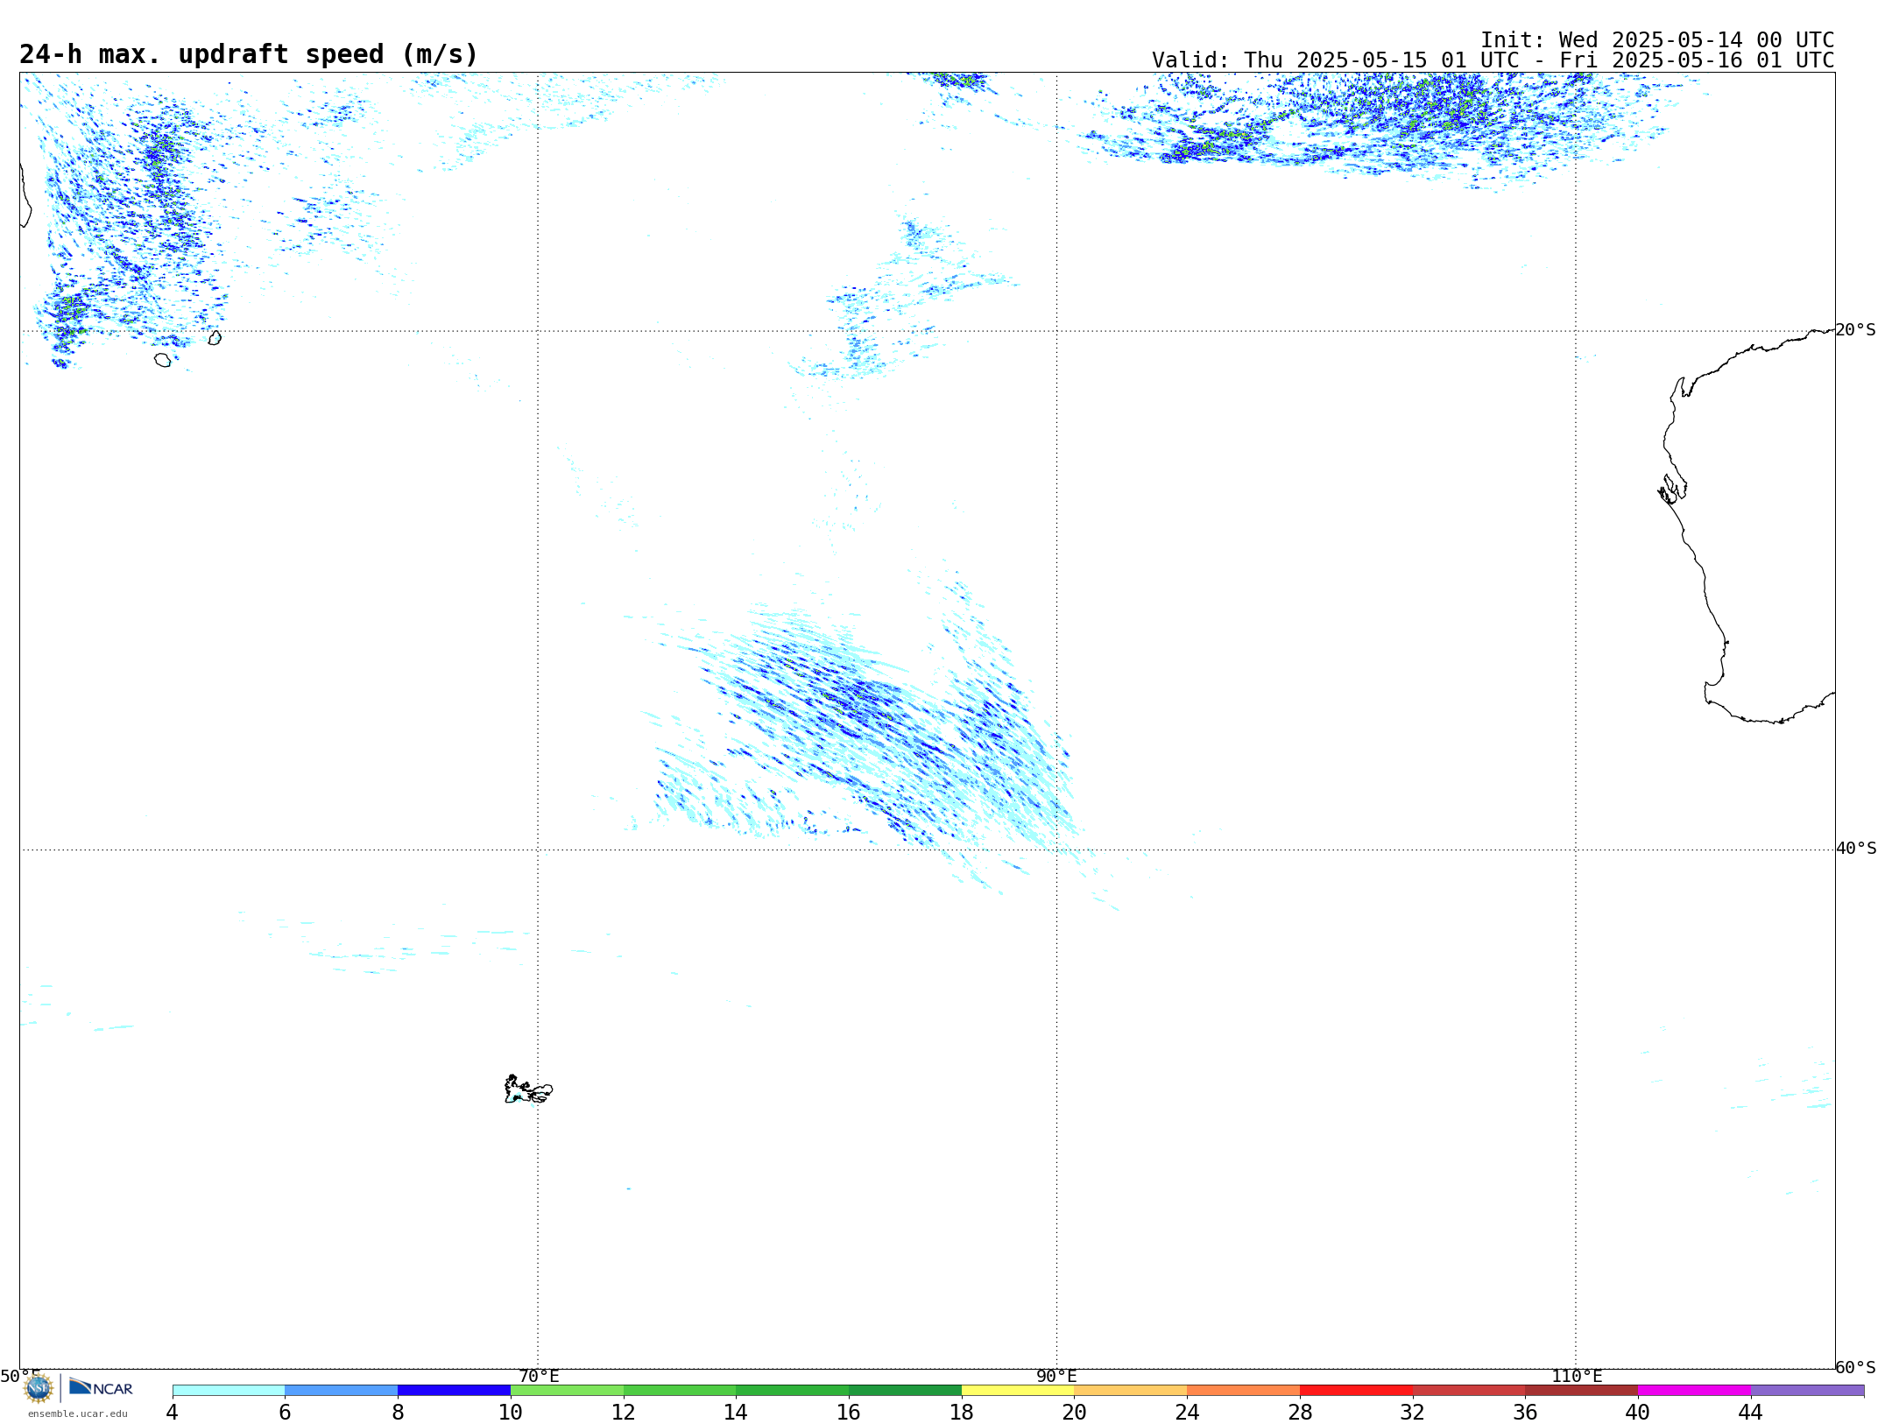Click the "90°E" longitude label
1892x1424 pixels.
point(1056,1376)
